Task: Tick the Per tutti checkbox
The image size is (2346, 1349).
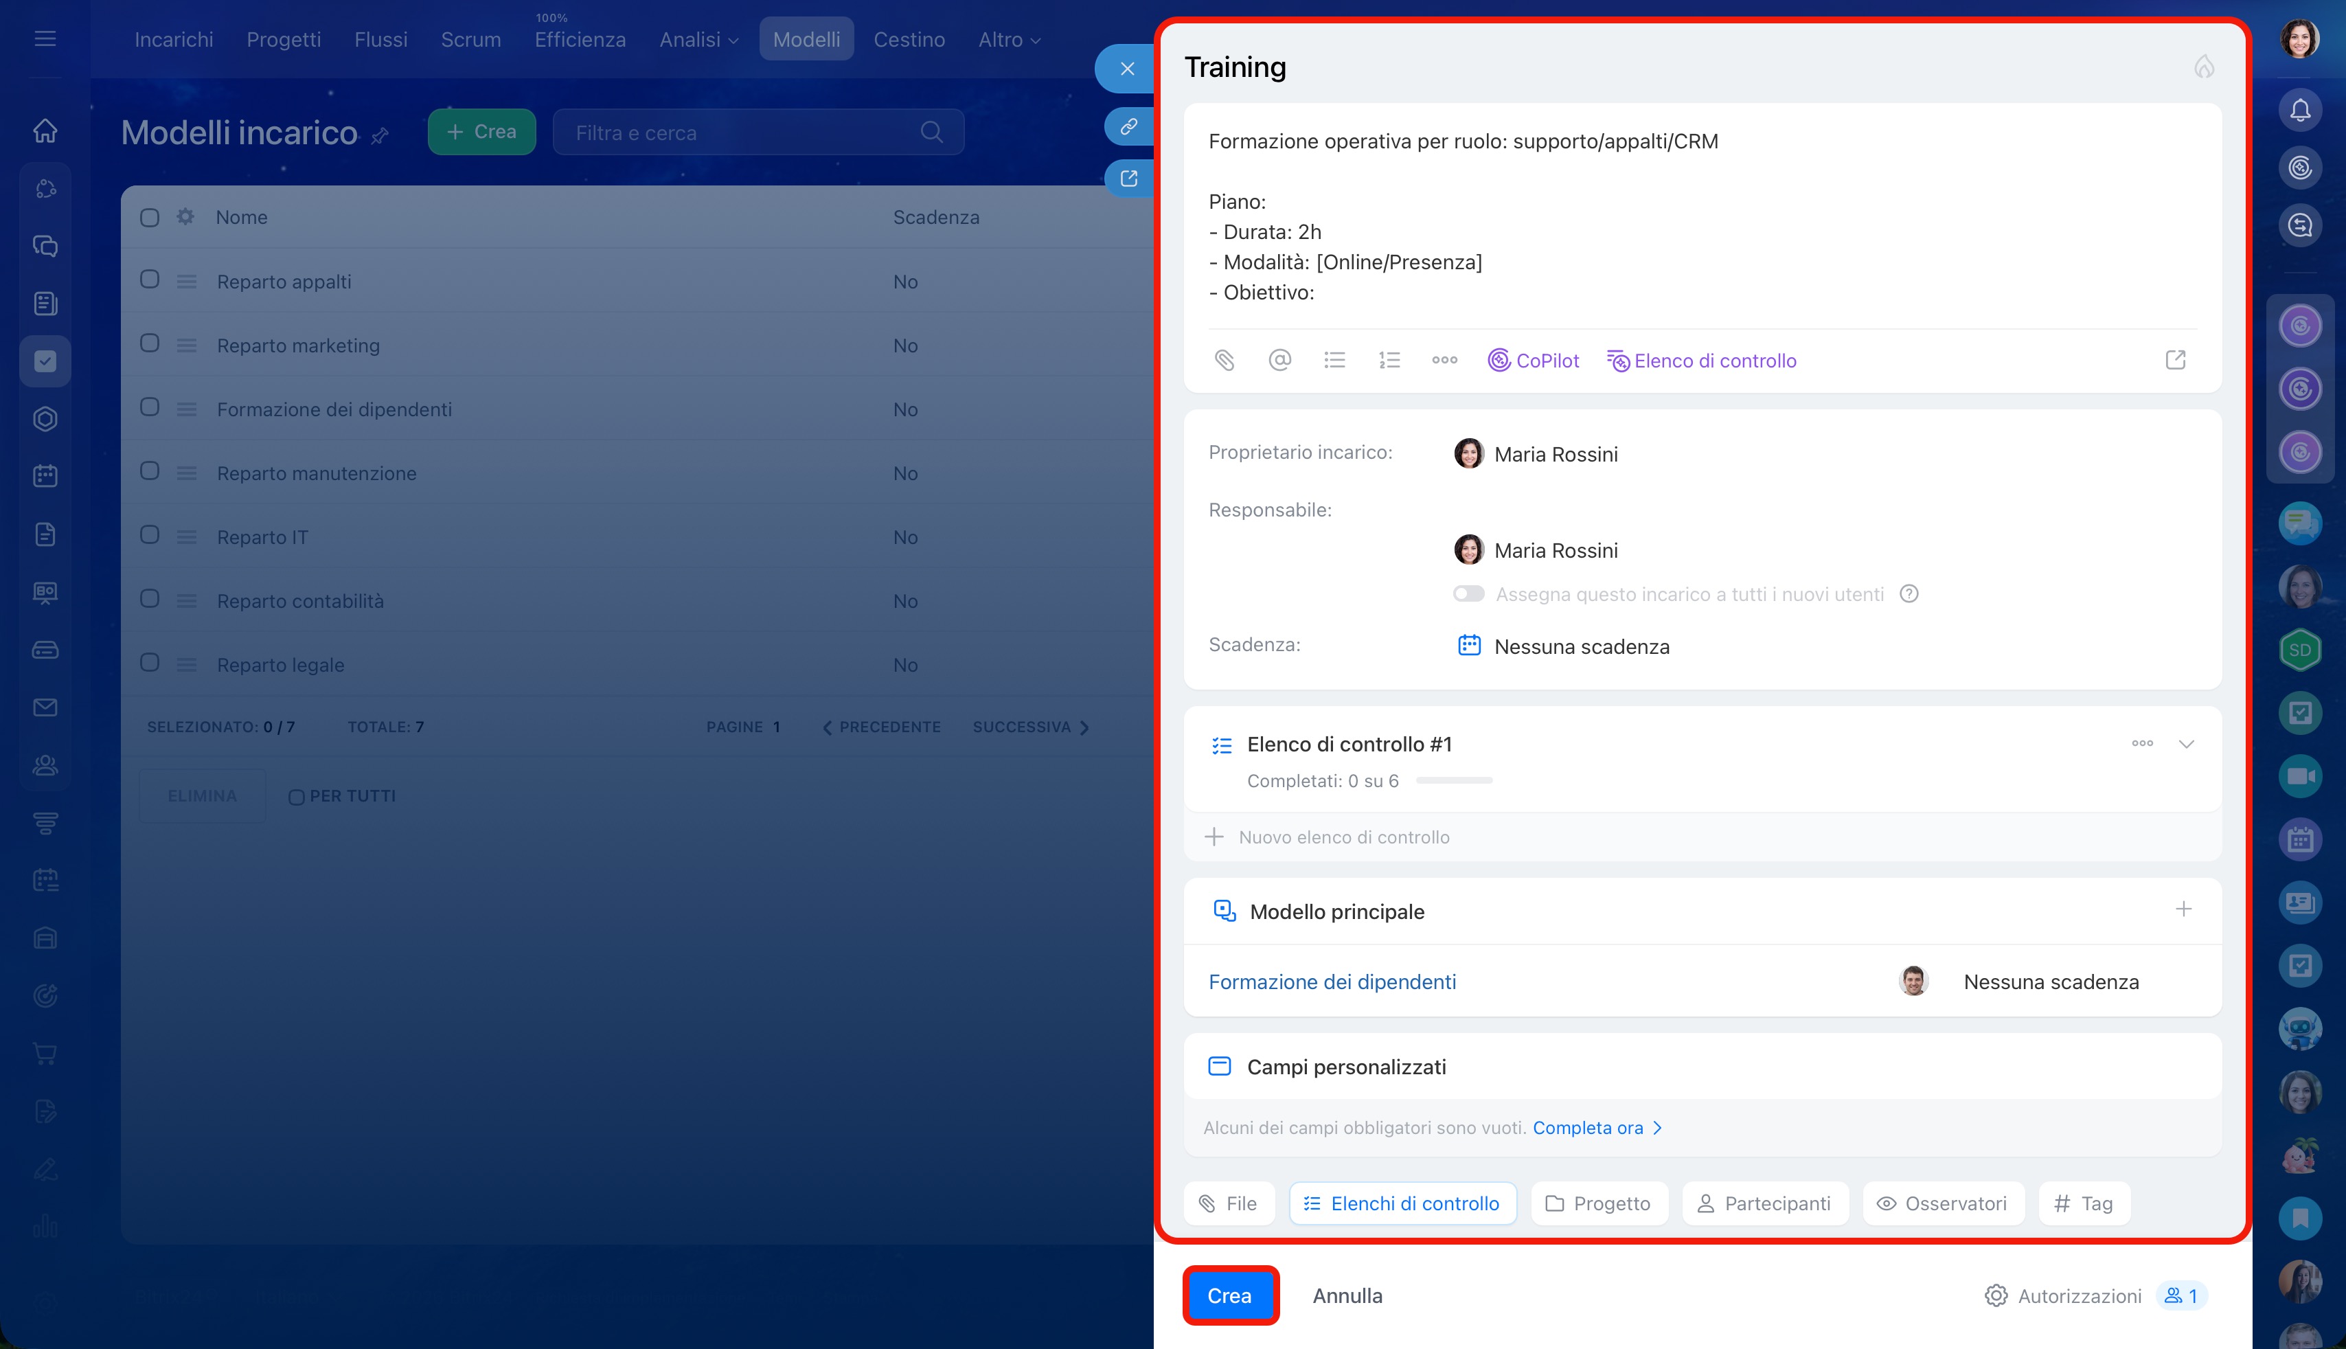Action: (x=297, y=797)
